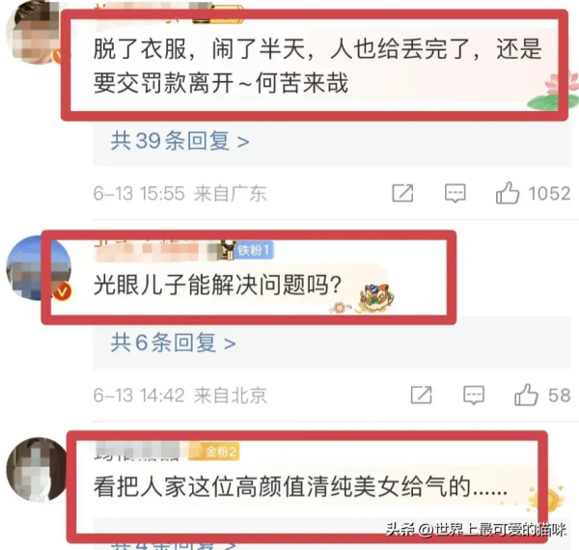The height and width of the screenshot is (550, 579).
Task: Like the Beijing comment with 58 likes
Action: click(x=526, y=395)
